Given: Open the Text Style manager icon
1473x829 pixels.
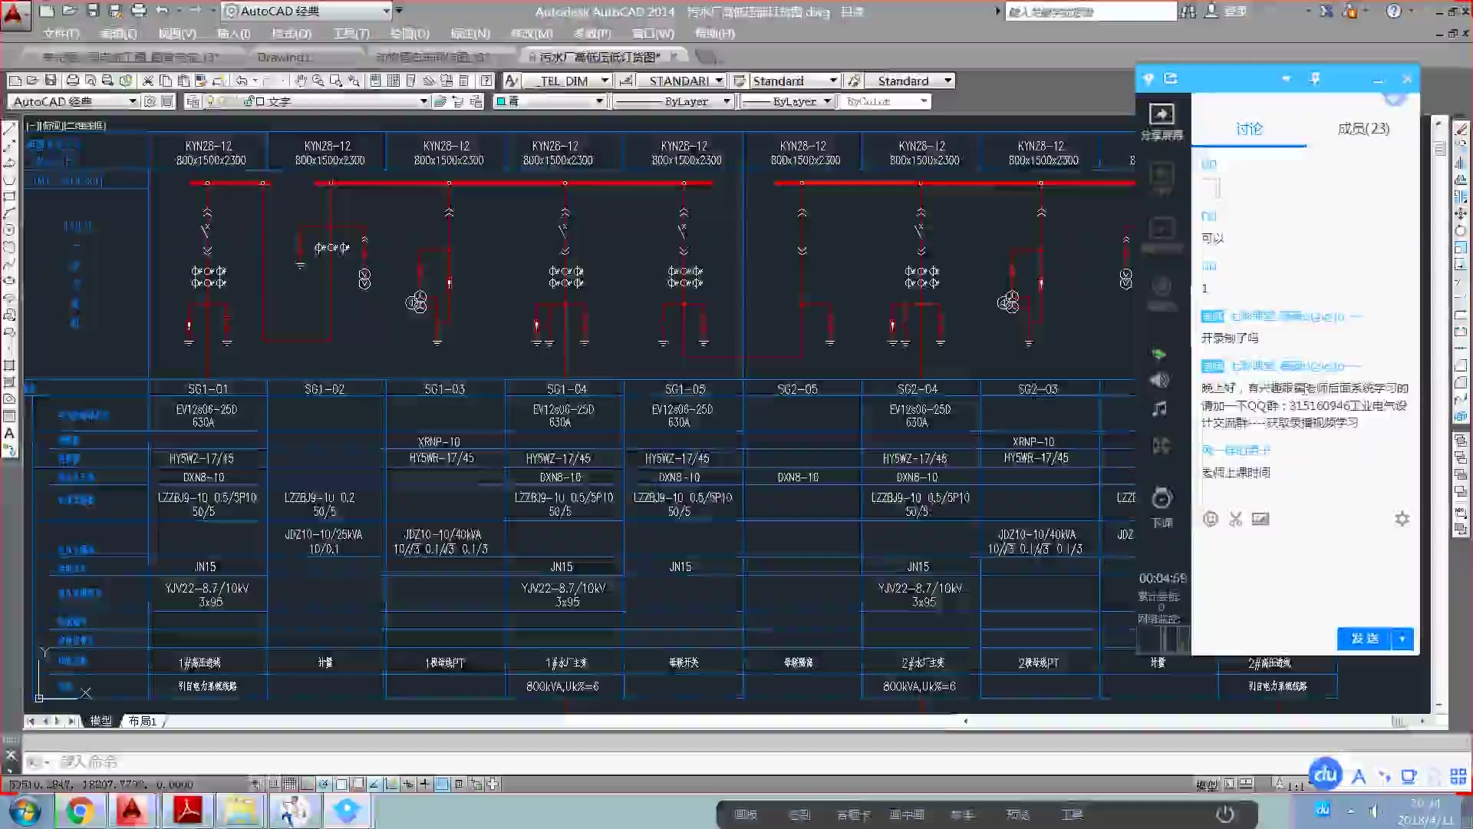Looking at the screenshot, I should 511,81.
